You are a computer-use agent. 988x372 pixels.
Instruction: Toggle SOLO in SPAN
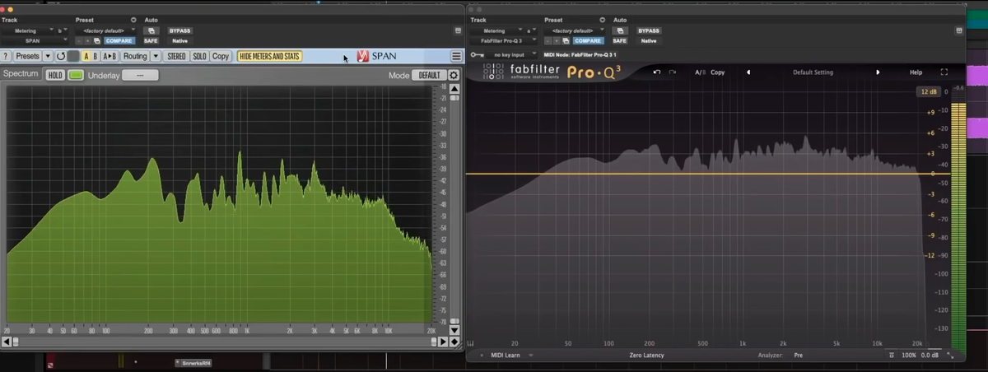199,56
